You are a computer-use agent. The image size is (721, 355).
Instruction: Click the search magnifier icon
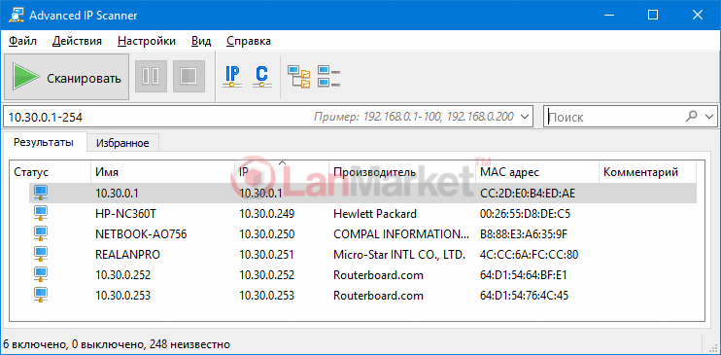[x=691, y=116]
